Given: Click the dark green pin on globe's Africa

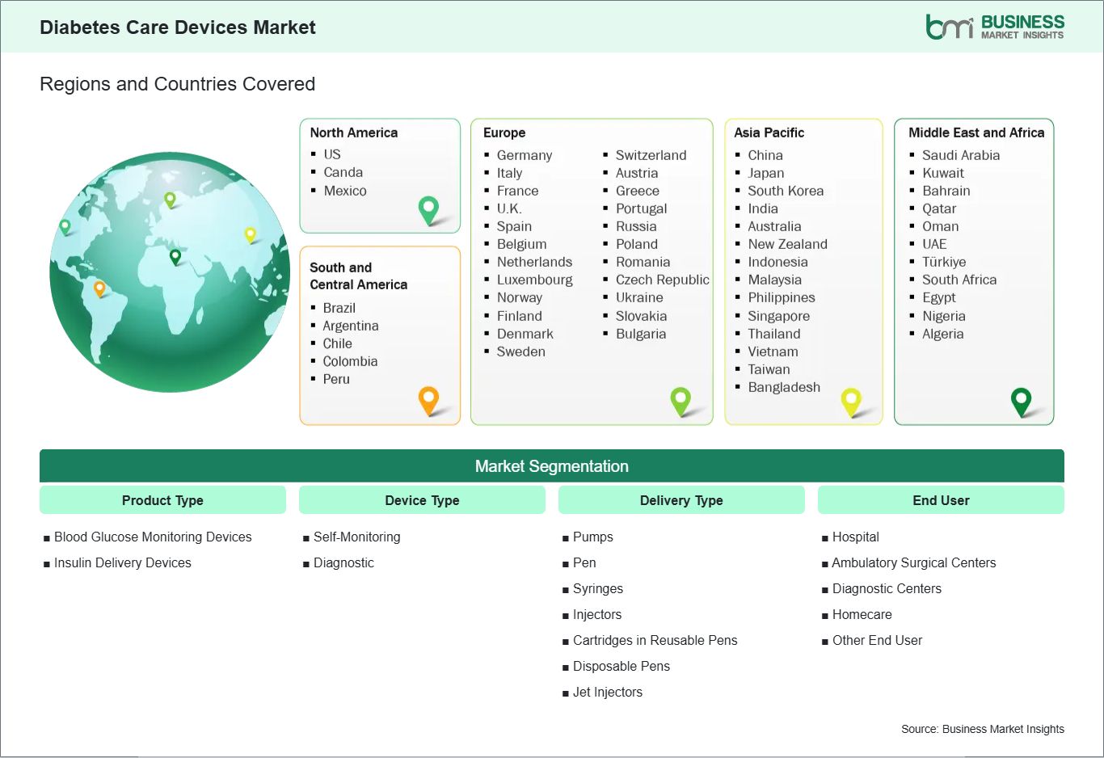Looking at the screenshot, I should coord(175,257).
